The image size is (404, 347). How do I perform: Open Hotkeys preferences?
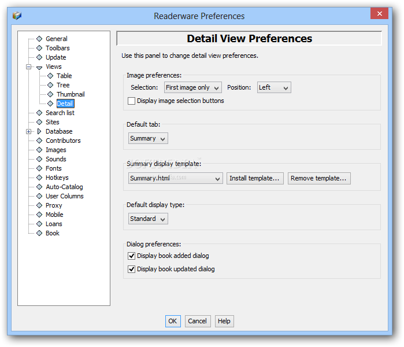tap(57, 178)
